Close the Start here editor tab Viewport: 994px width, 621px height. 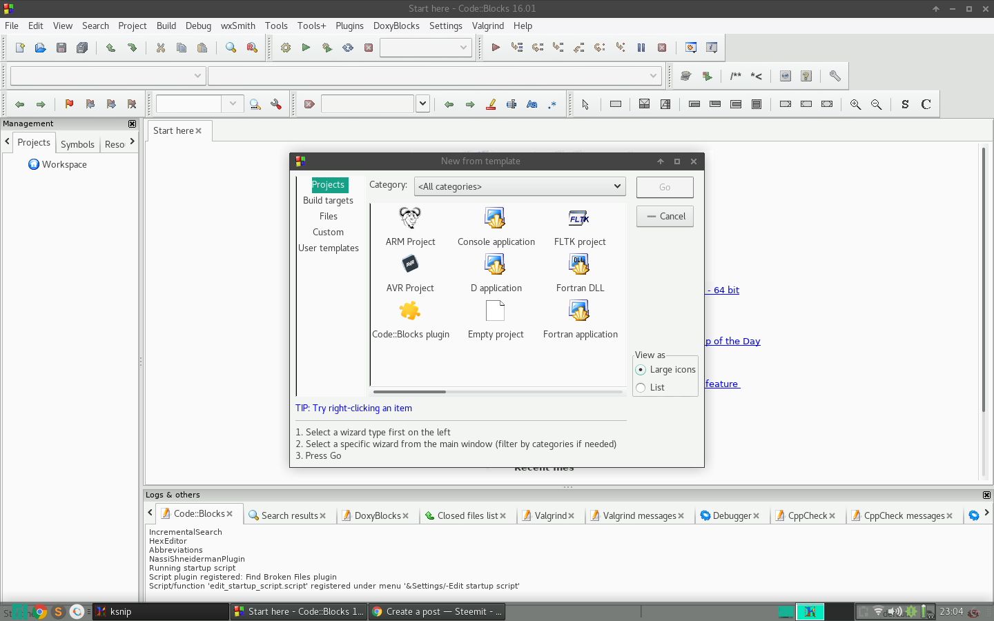point(198,130)
